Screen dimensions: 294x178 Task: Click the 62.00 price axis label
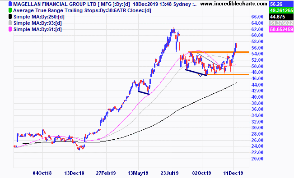[x=257, y=29]
